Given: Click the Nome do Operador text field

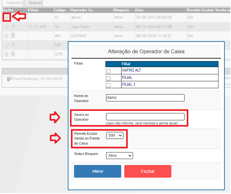Looking at the screenshot, I should pyautogui.click(x=145, y=98).
